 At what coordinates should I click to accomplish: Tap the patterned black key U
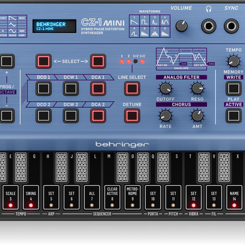pyautogui.click(x=204, y=166)
